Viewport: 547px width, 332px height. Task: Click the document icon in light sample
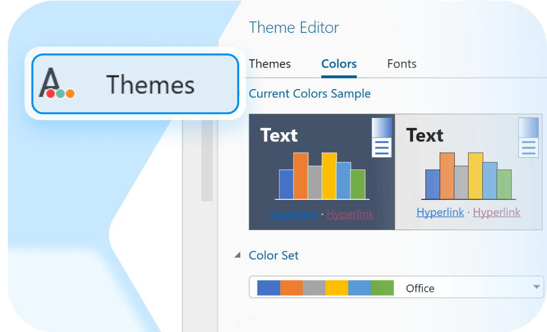tap(528, 137)
